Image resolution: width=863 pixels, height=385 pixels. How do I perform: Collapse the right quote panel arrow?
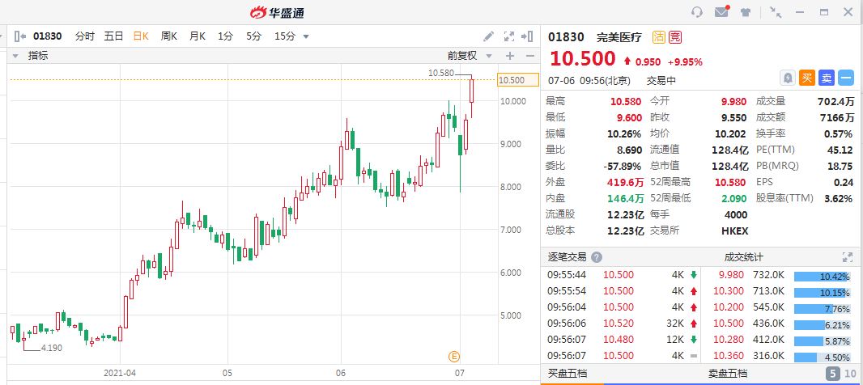point(529,36)
